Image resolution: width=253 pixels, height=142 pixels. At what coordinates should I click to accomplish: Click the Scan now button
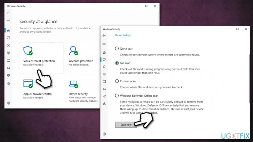tap(126, 125)
